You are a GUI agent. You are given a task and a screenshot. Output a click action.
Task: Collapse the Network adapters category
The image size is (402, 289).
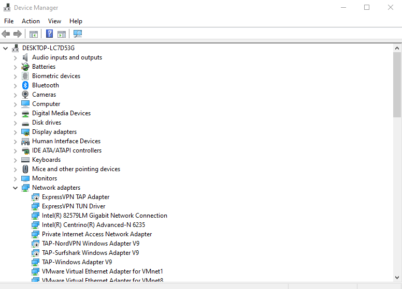tap(15, 188)
